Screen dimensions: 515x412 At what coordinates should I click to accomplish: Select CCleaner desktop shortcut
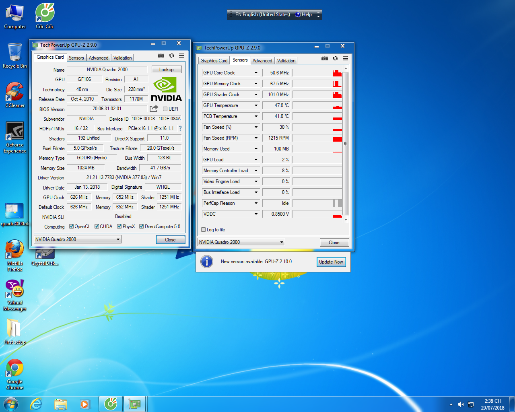[15, 95]
